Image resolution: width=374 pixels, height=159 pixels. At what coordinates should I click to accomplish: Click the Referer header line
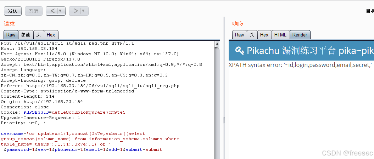[90, 86]
